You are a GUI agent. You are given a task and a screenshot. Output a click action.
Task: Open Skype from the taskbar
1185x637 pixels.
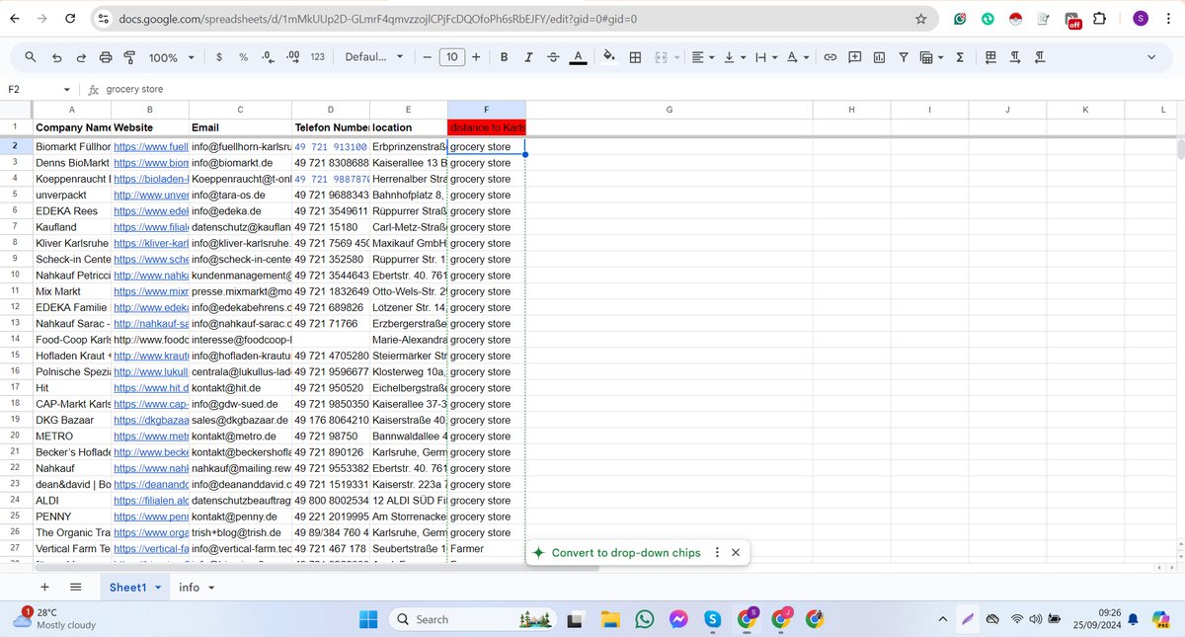pyautogui.click(x=712, y=619)
